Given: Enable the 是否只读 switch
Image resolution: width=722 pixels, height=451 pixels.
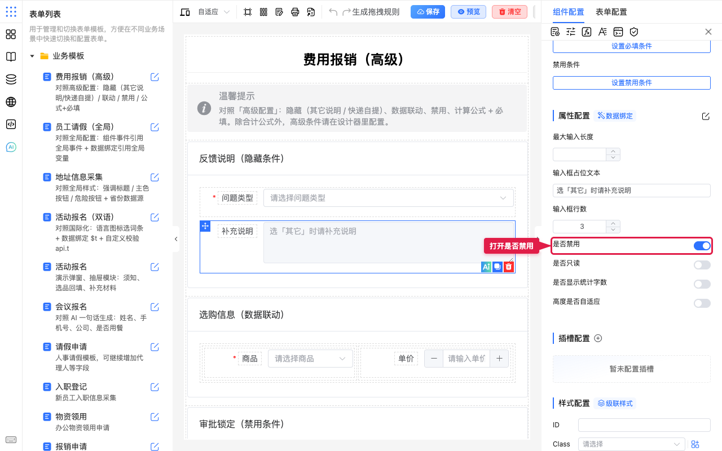Looking at the screenshot, I should click(702, 265).
